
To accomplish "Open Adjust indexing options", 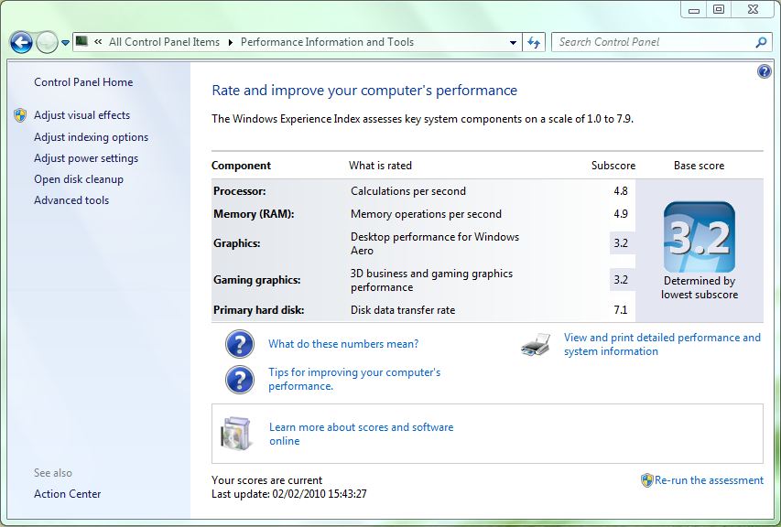I will click(x=92, y=137).
